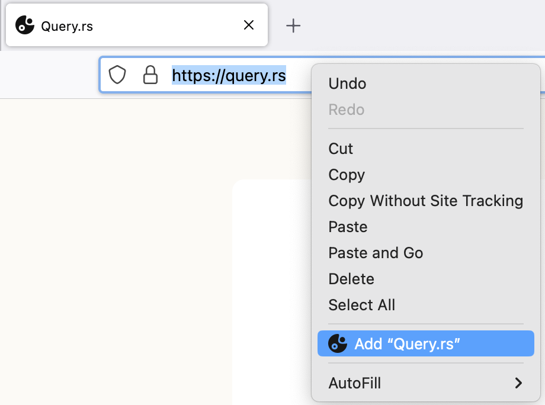The width and height of the screenshot is (545, 405).
Task: Select Undo from the context menu
Action: coord(347,83)
